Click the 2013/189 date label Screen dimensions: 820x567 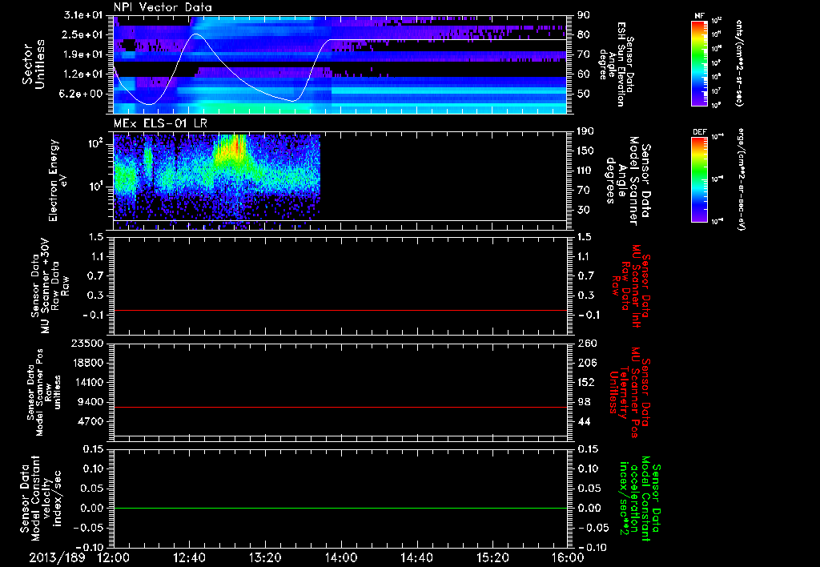(x=57, y=557)
